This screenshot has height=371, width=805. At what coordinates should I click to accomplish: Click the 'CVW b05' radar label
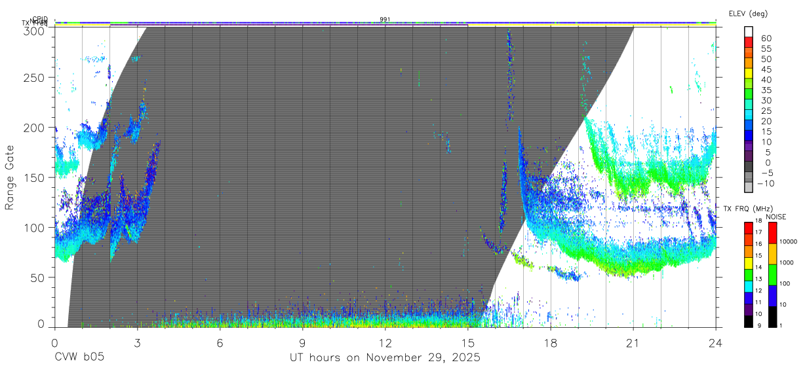(79, 358)
